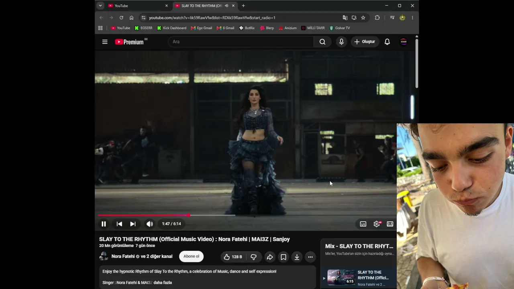The height and width of the screenshot is (289, 514).
Task: Open the SLAY TO THE RHYTHM mix thumbnail
Action: pyautogui.click(x=341, y=277)
